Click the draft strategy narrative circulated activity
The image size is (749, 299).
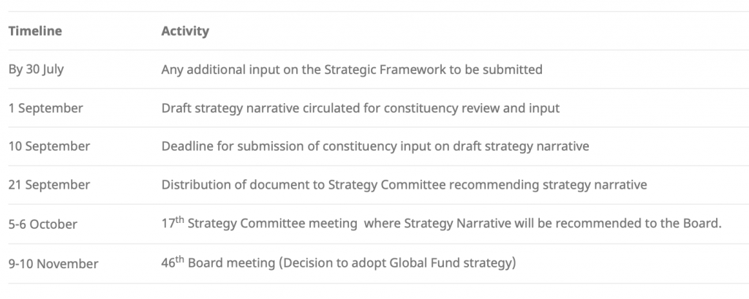361,108
